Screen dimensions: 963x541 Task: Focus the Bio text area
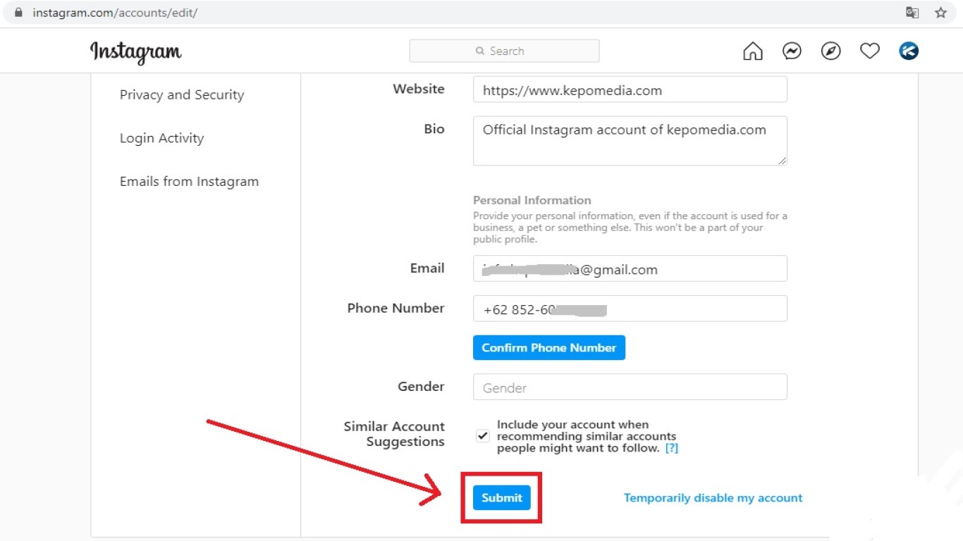click(630, 141)
